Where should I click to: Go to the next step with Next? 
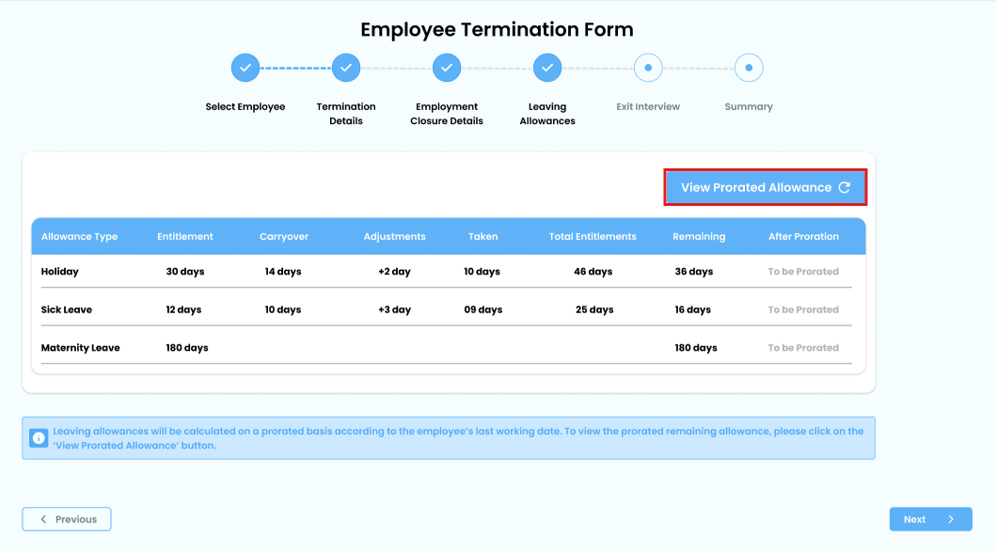coord(929,519)
